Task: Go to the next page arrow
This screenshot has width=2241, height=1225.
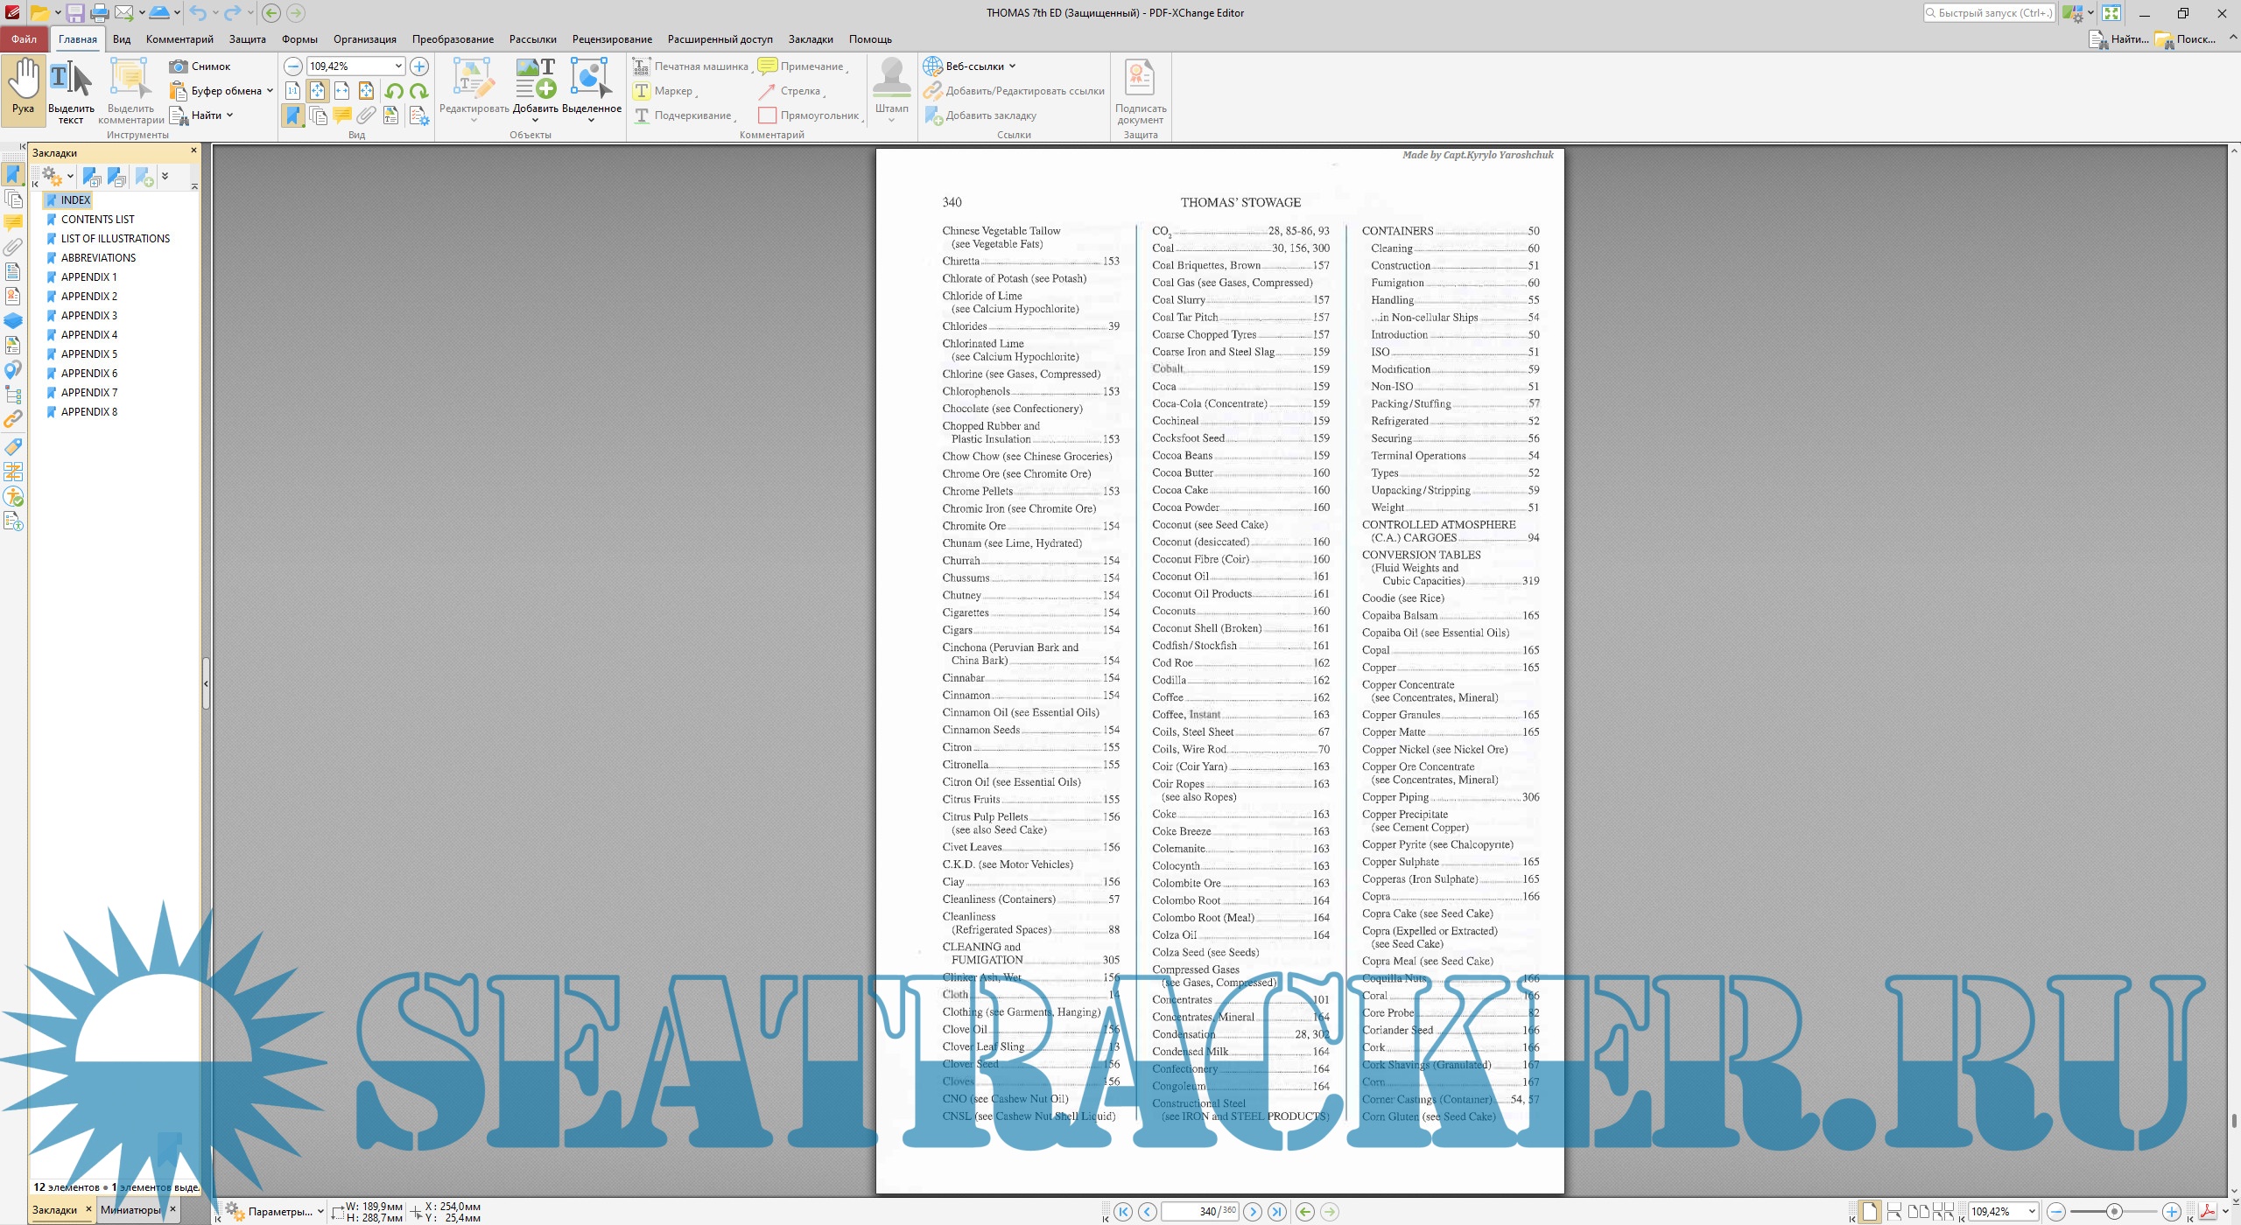Action: coord(1253,1212)
